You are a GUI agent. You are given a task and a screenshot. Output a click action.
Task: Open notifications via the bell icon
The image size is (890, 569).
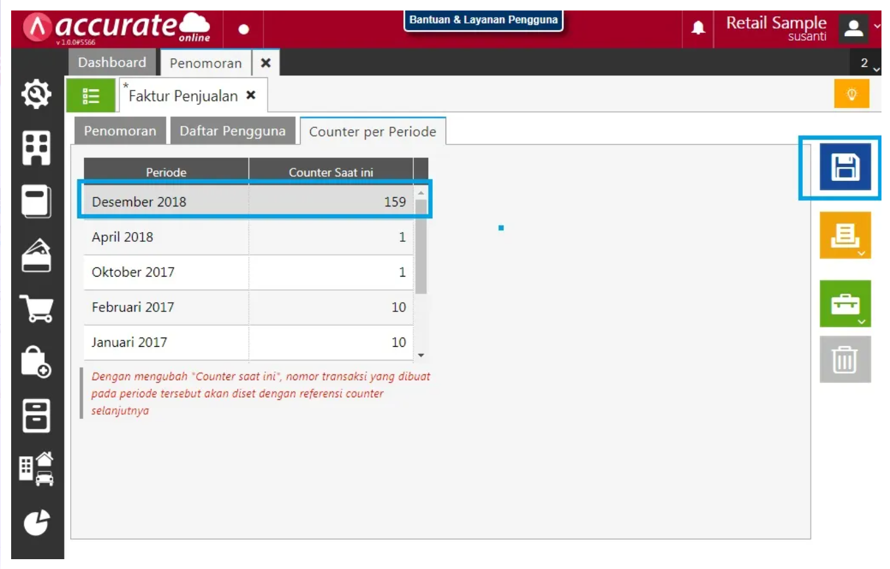click(698, 29)
